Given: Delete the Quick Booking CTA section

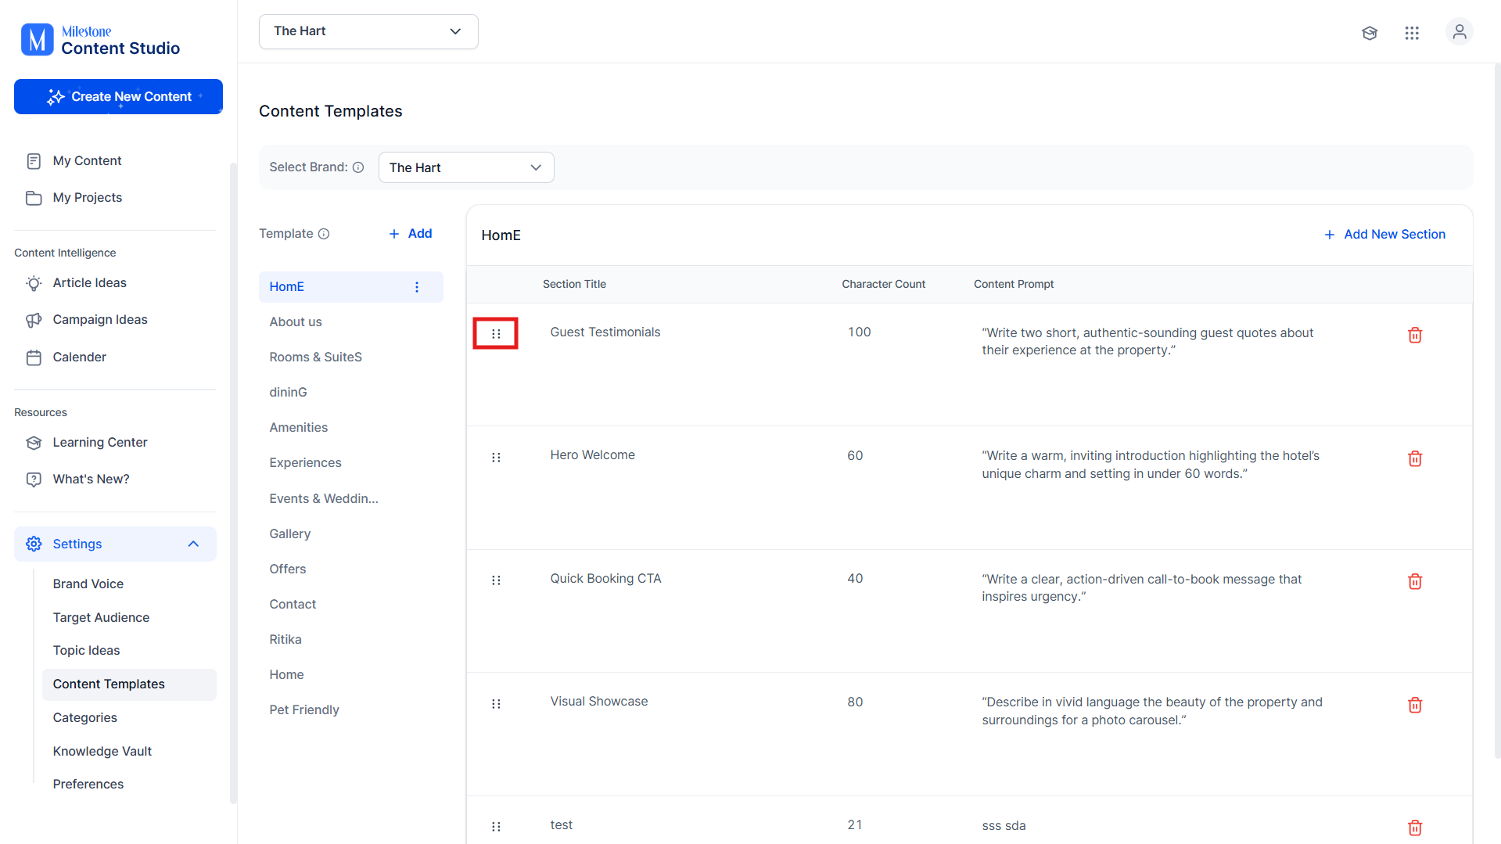Looking at the screenshot, I should (1415, 582).
